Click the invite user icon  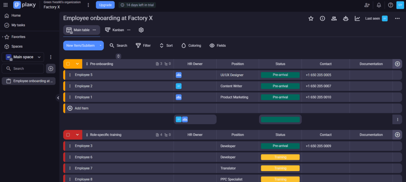tap(367, 5)
